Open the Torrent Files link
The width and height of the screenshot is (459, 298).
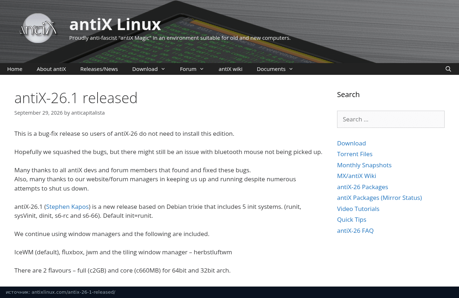[x=355, y=154]
